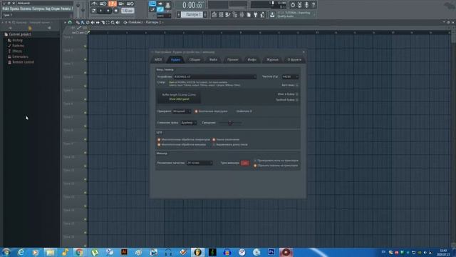This screenshot has height=257, width=456.
Task: Click the Windows Start button
Action: pyautogui.click(x=6, y=252)
